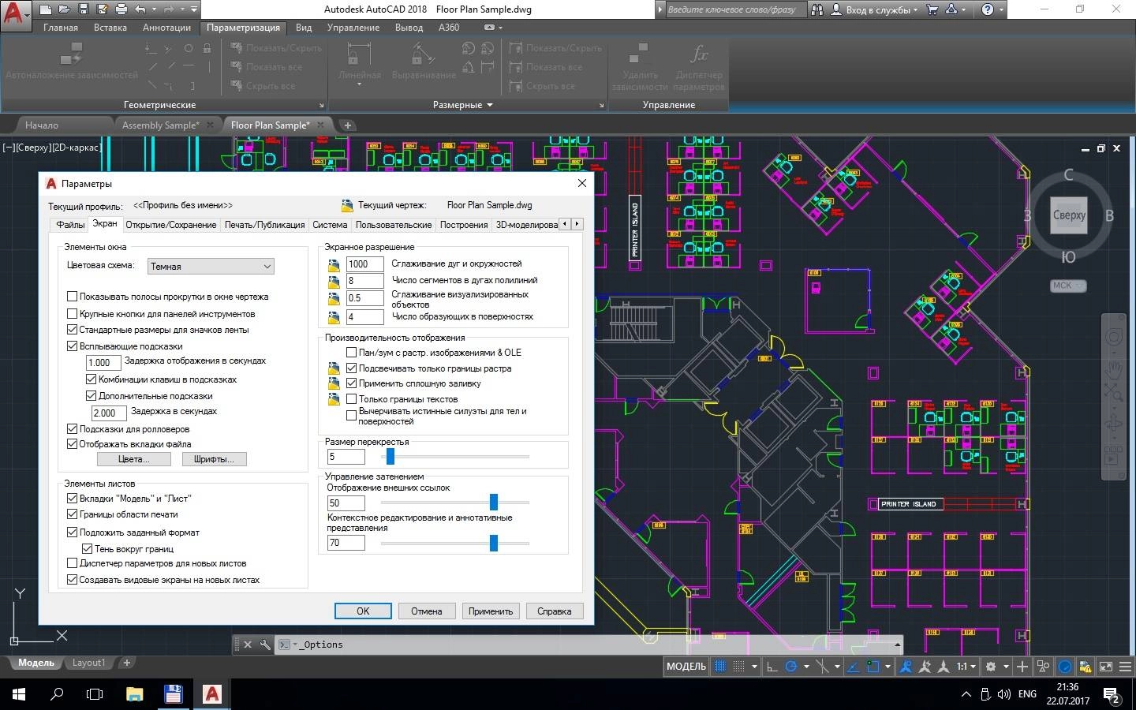The height and width of the screenshot is (710, 1136).
Task: Toggle polar tracking icon in status bar
Action: [x=790, y=667]
